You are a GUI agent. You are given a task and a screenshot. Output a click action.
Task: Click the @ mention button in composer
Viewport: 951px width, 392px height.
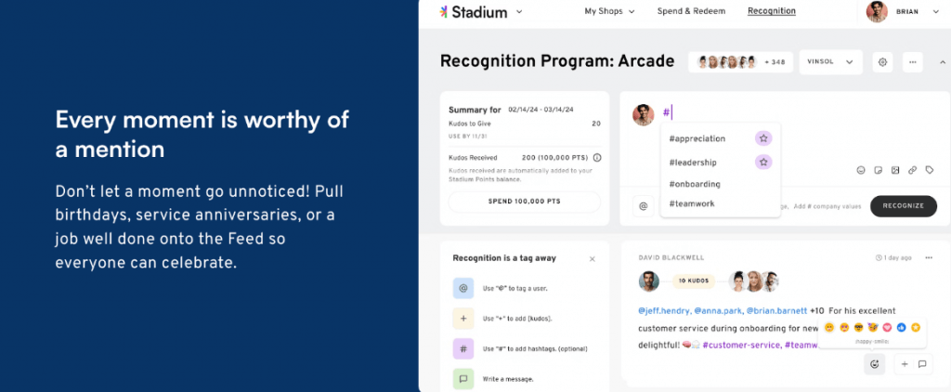[644, 206]
